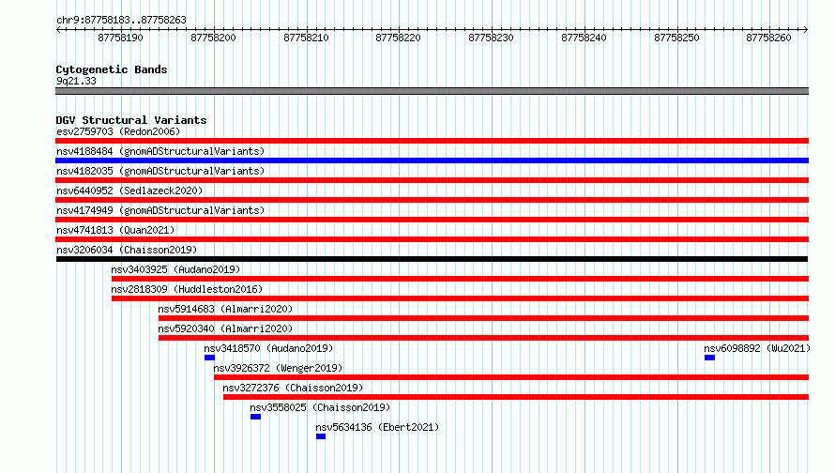Image resolution: width=835 pixels, height=473 pixels.
Task: Open the nsv4188484 (gnomADStructuralVariants) label
Action: point(160,151)
